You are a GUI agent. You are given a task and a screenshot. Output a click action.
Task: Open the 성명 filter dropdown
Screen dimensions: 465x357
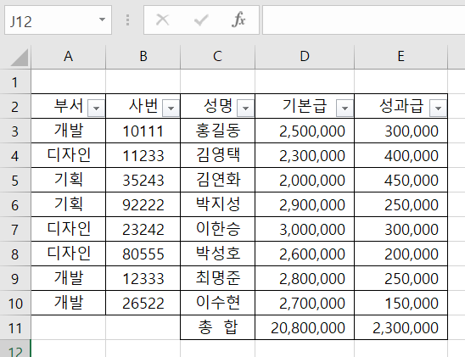(x=245, y=109)
